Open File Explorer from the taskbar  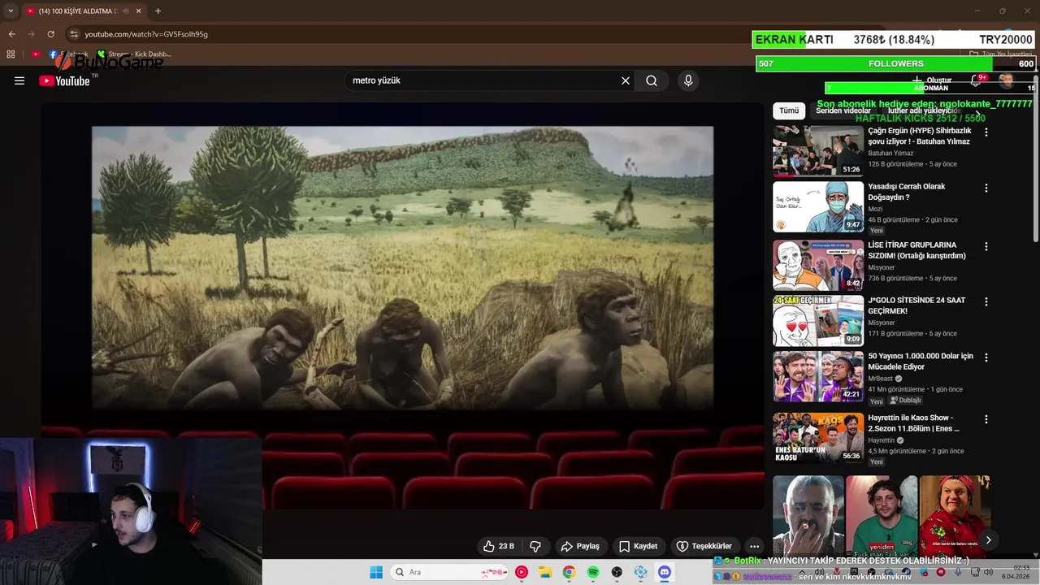tap(545, 572)
